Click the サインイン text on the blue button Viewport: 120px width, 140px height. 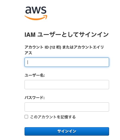(67, 131)
